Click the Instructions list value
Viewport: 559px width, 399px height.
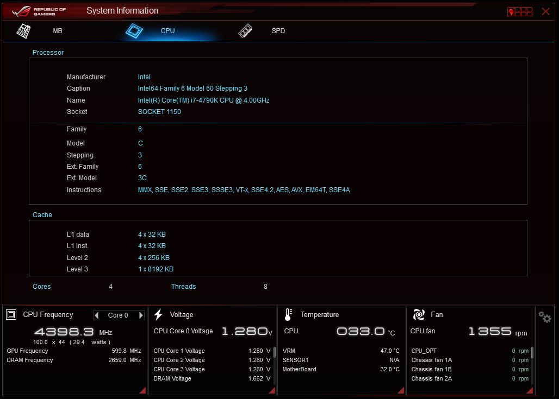click(x=244, y=190)
